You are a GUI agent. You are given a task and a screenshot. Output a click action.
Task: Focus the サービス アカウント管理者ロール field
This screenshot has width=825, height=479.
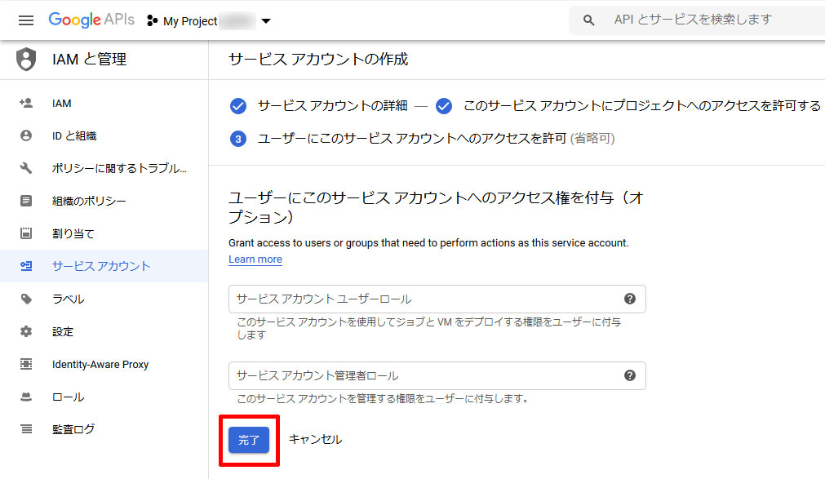[x=437, y=376]
